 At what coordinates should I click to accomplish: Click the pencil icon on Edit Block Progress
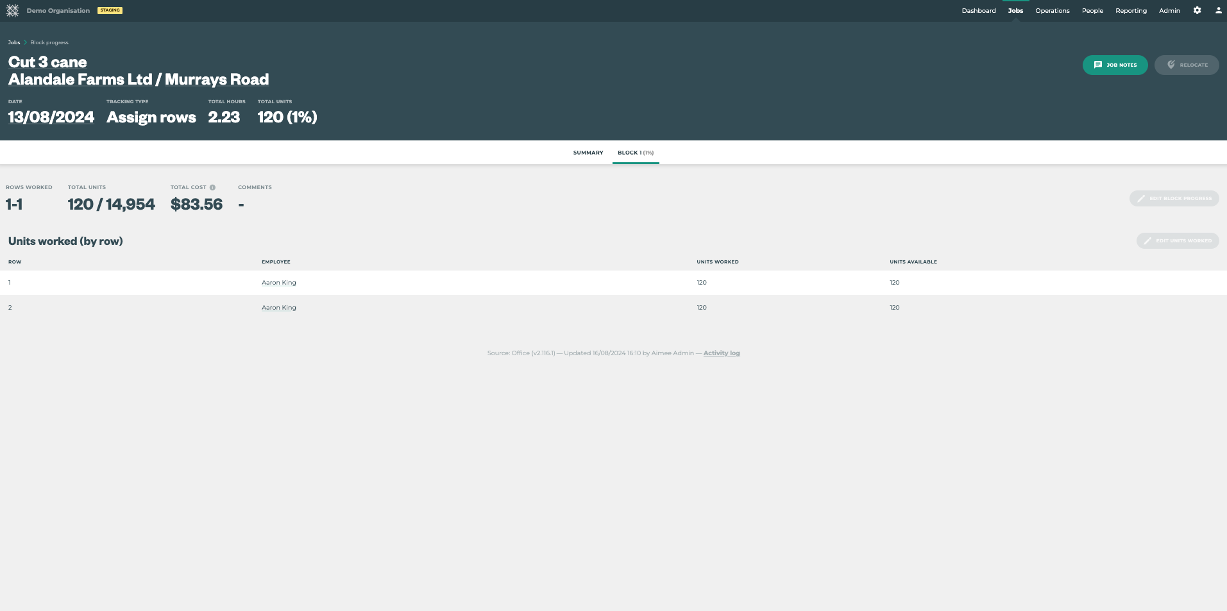1142,198
